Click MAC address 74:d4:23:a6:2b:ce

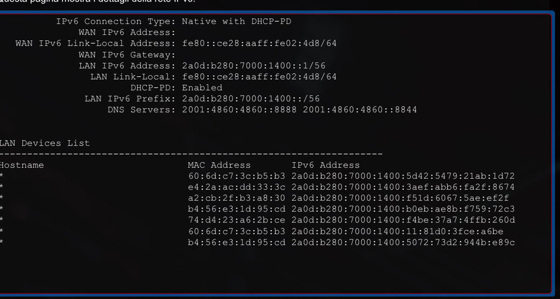click(x=236, y=220)
